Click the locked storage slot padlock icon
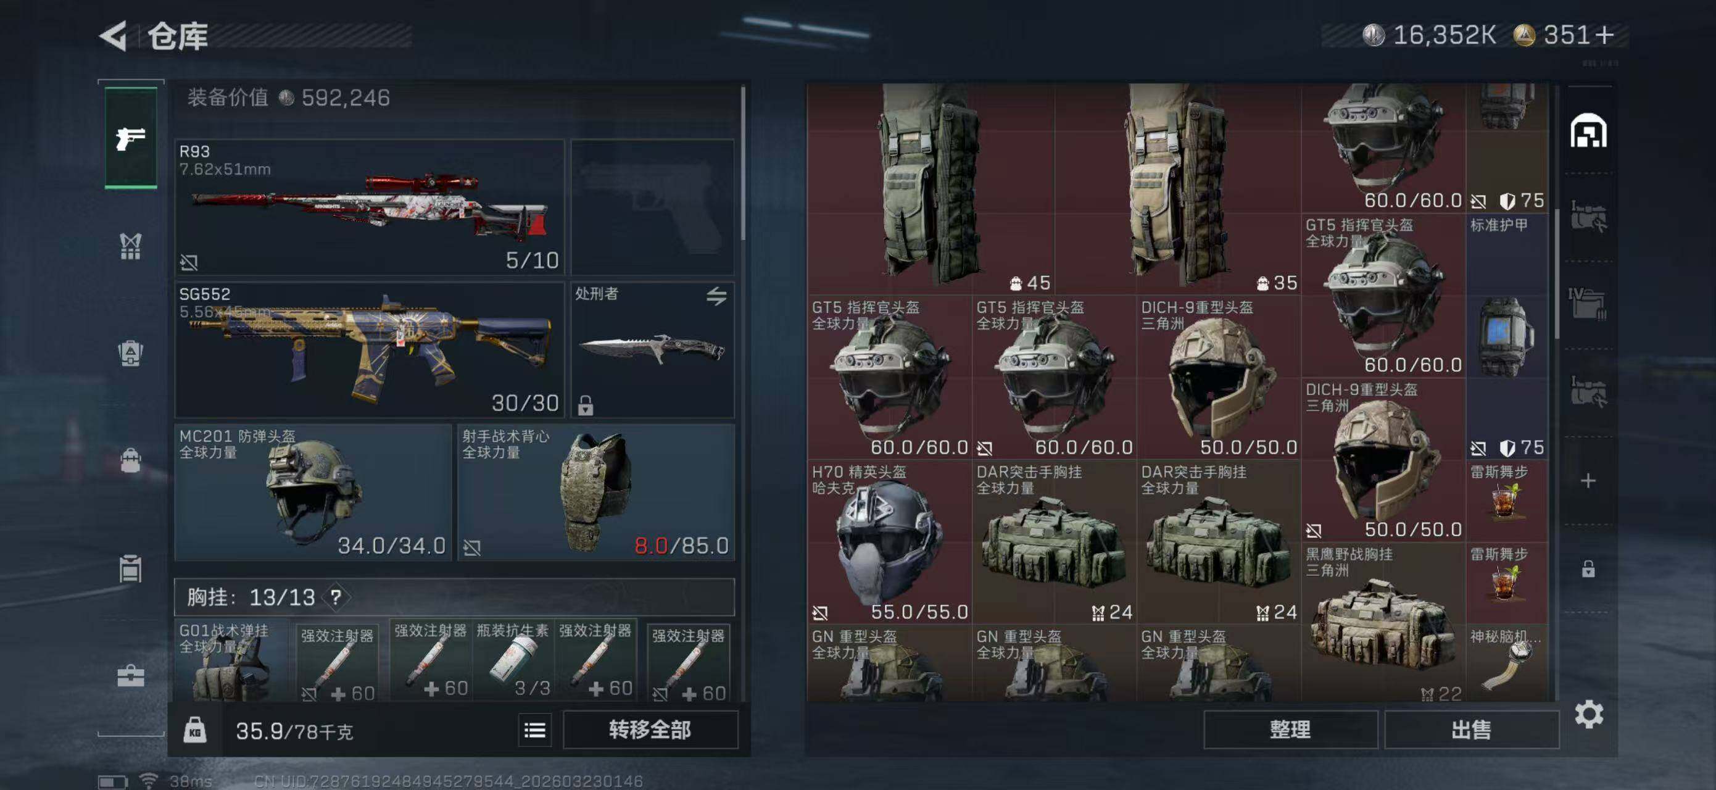 pyautogui.click(x=1588, y=568)
